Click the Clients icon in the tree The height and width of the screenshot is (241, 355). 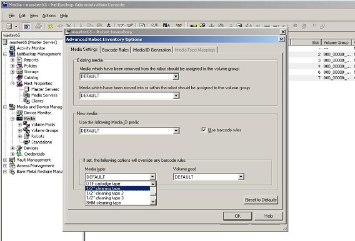pos(27,101)
